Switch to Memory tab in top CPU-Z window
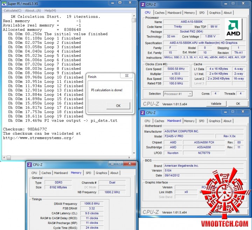252x230 pixels. tap(189, 13)
